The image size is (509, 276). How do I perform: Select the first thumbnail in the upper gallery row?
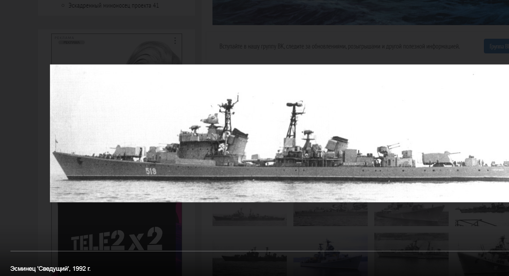pyautogui.click(x=249, y=214)
